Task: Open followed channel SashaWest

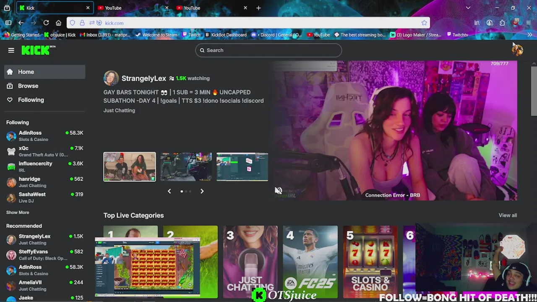Action: [45, 197]
